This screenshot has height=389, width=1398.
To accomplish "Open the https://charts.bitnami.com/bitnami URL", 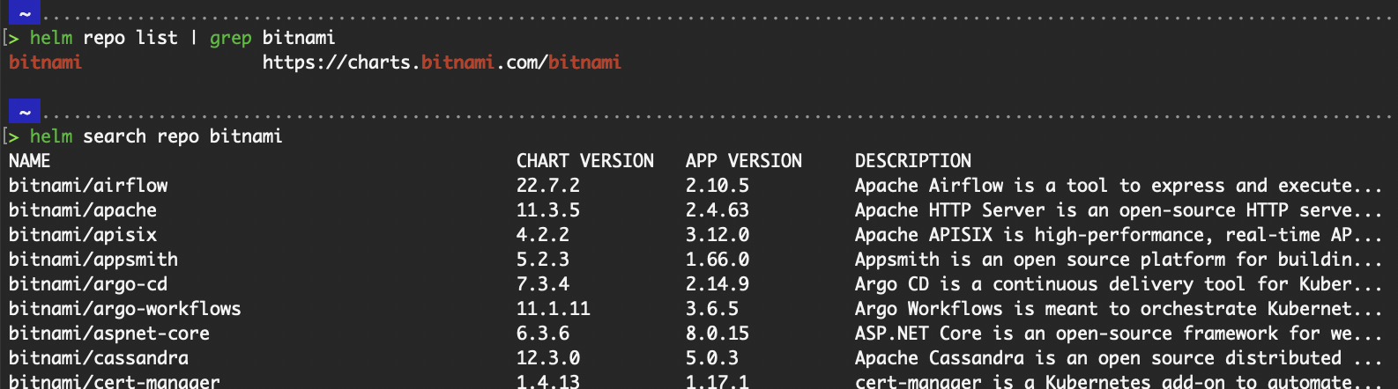I will click(442, 62).
